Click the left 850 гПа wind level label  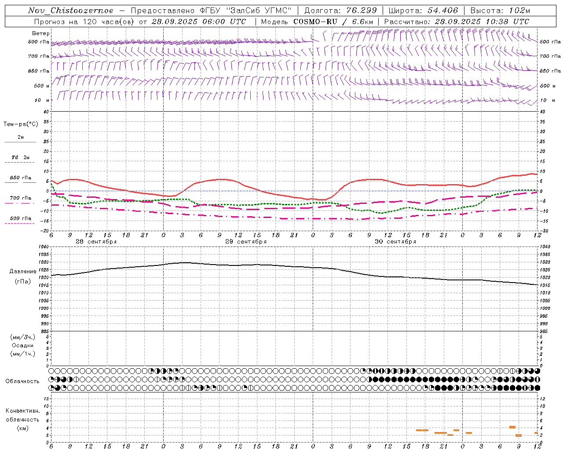[x=39, y=71]
